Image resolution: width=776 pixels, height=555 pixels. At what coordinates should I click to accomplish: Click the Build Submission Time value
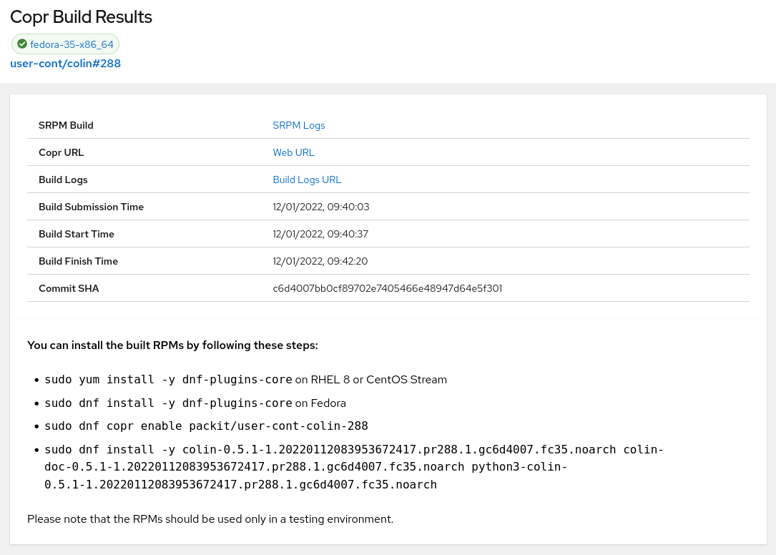click(x=320, y=207)
